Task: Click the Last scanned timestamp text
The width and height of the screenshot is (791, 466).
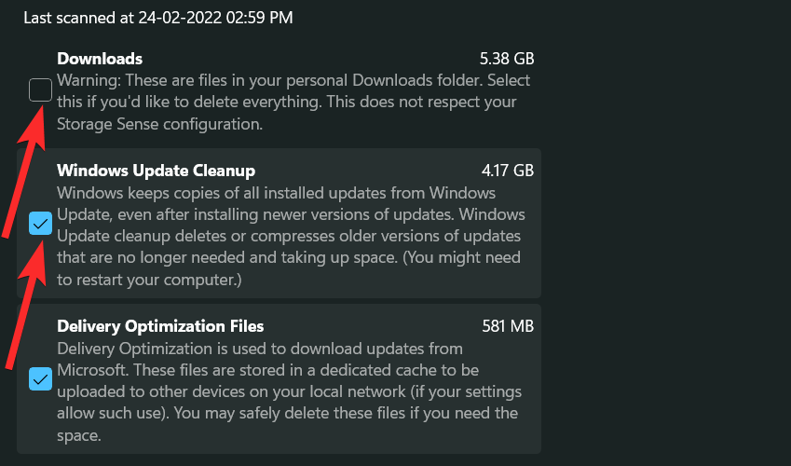Action: click(157, 18)
